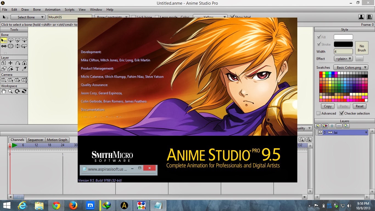The height and width of the screenshot is (211, 375).
Task: Hide the Jai layer using eye icon
Action: (320, 132)
